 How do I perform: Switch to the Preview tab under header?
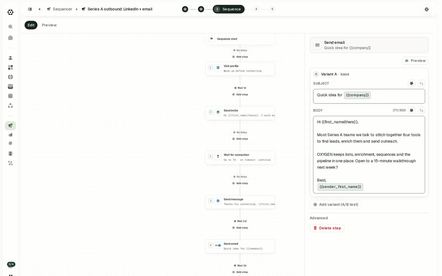point(49,25)
